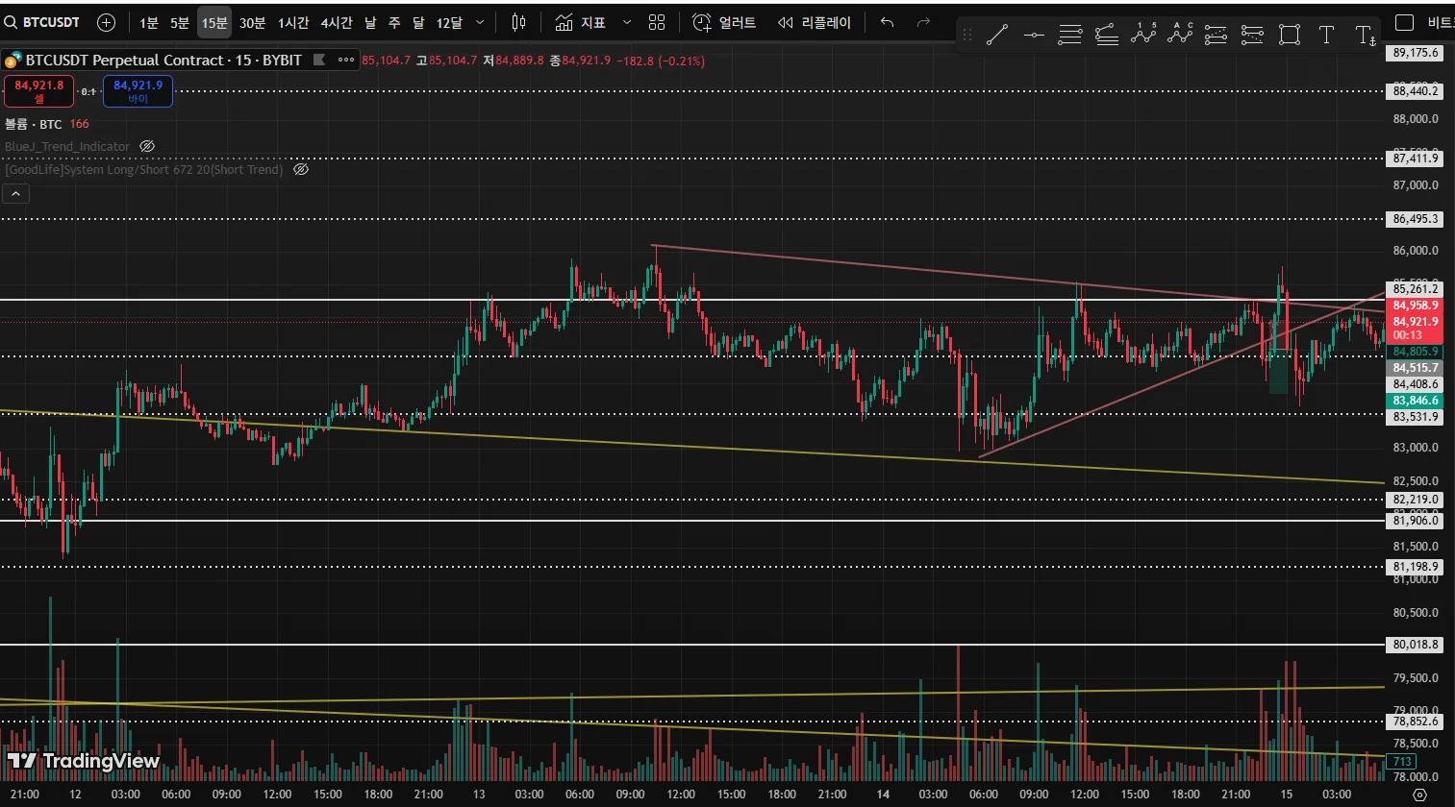
Task: Open chart settings gear at bottom right
Action: pos(1419,795)
